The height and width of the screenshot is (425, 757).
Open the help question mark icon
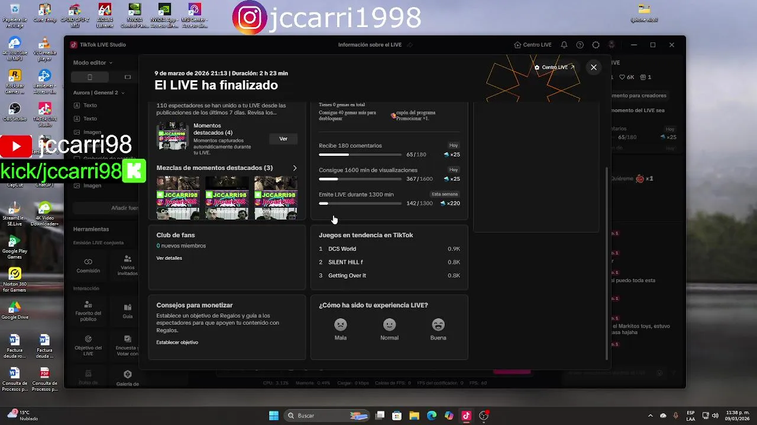click(580, 45)
